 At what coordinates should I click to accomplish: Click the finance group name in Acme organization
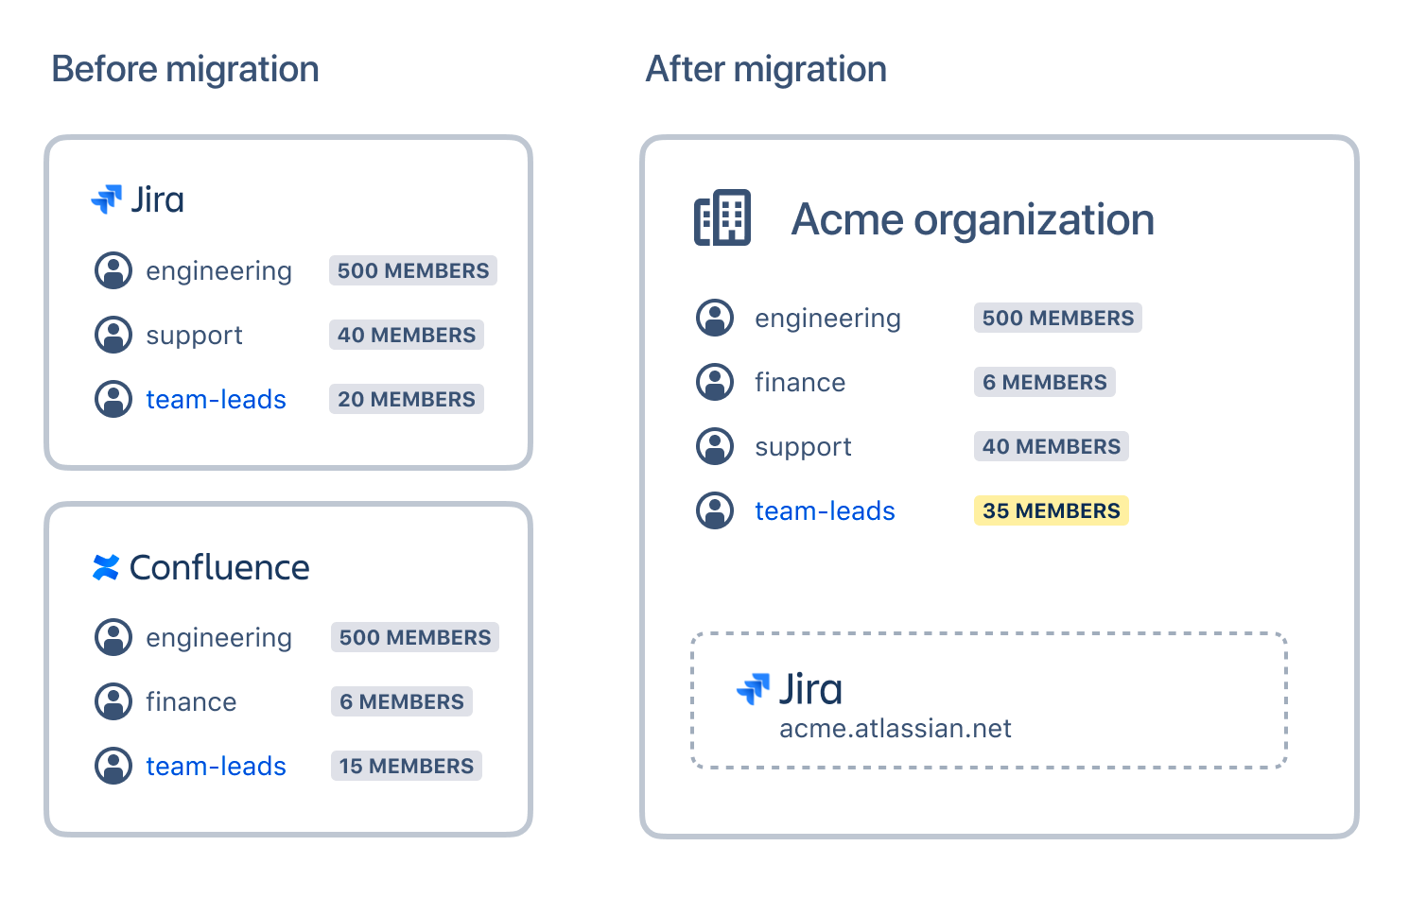[x=800, y=382]
